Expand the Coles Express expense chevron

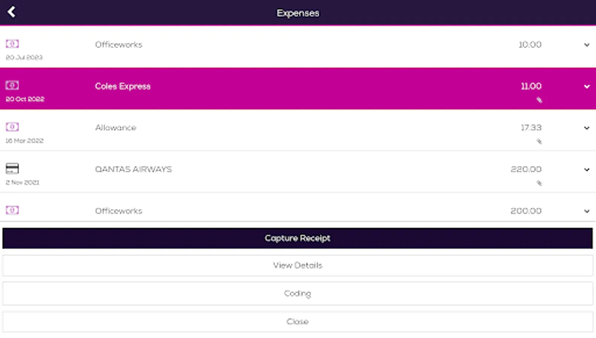[x=587, y=87]
